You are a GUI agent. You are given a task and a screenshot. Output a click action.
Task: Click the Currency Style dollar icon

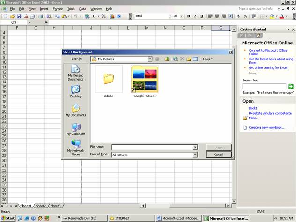pyautogui.click(x=238, y=16)
